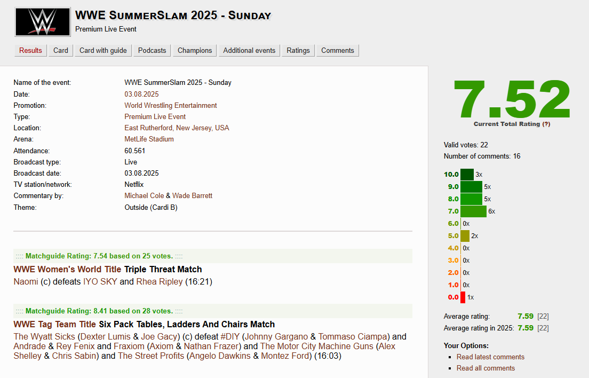Click the Netflix TV station text
The height and width of the screenshot is (378, 589).
coord(134,185)
